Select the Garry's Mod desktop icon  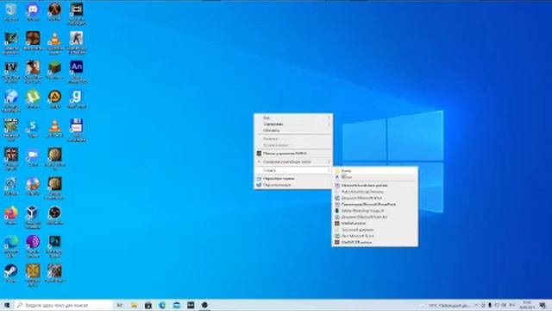pyautogui.click(x=77, y=98)
